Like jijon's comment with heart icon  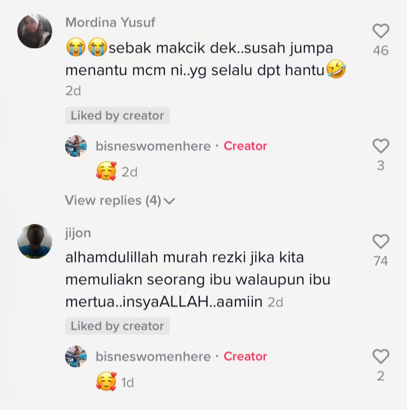click(381, 241)
